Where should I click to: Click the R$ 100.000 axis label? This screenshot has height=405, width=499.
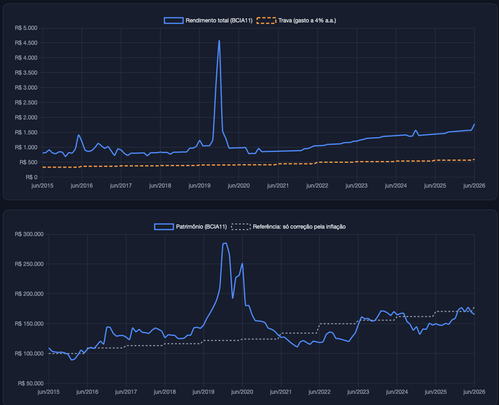click(29, 354)
